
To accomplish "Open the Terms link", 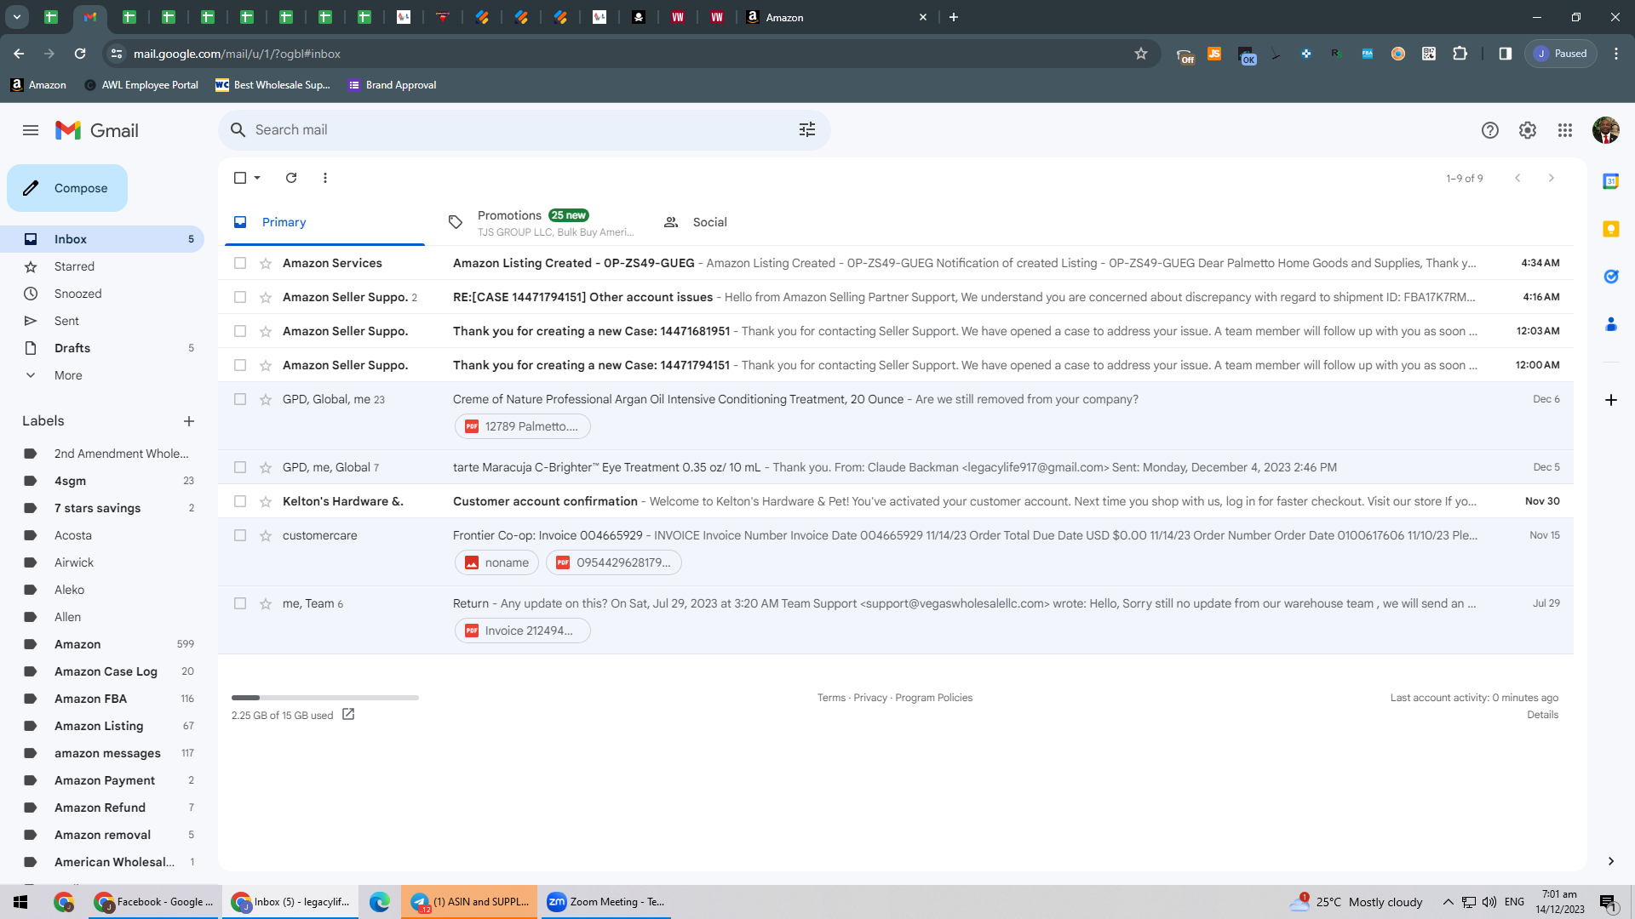I will (x=831, y=698).
